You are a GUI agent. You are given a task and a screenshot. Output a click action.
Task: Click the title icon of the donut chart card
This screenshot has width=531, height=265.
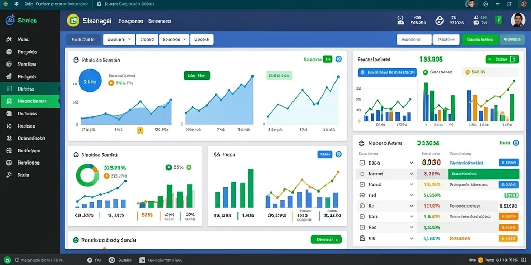(76, 155)
